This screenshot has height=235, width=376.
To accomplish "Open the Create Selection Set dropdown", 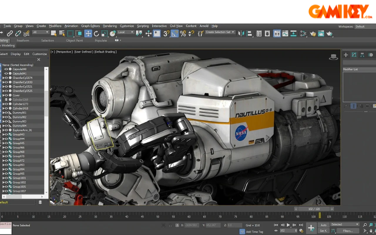I will (x=220, y=32).
